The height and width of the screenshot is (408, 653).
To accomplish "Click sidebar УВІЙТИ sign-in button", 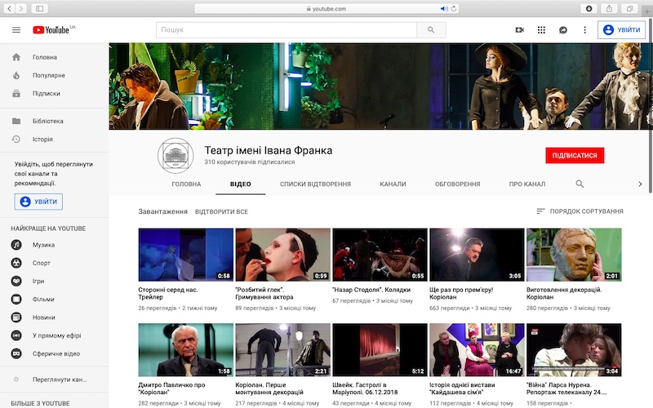I will (38, 202).
